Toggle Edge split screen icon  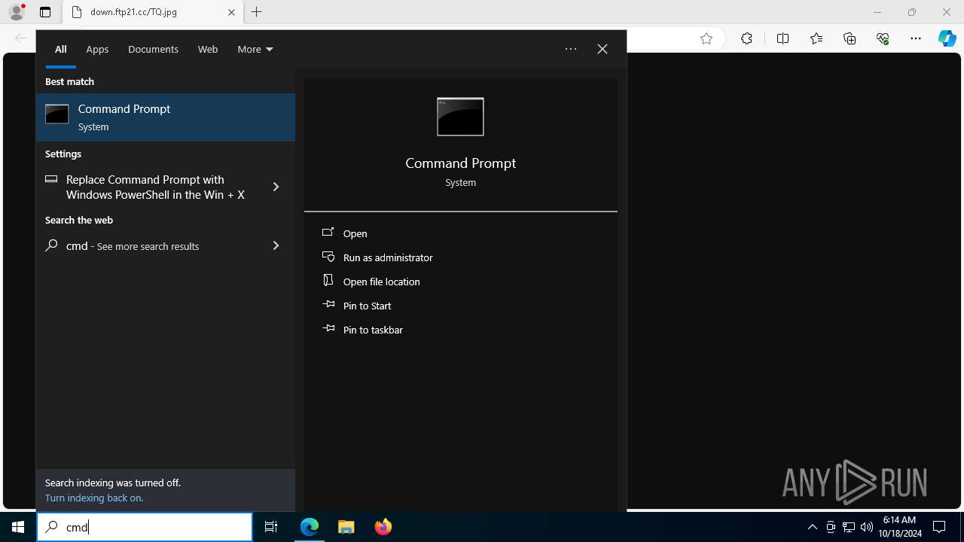click(x=782, y=39)
